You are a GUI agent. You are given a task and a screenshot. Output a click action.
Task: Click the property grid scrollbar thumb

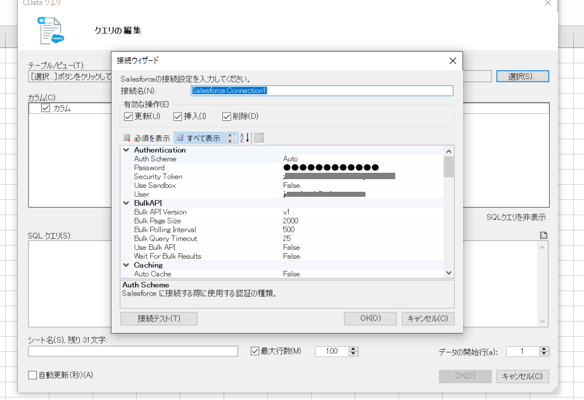(x=449, y=166)
